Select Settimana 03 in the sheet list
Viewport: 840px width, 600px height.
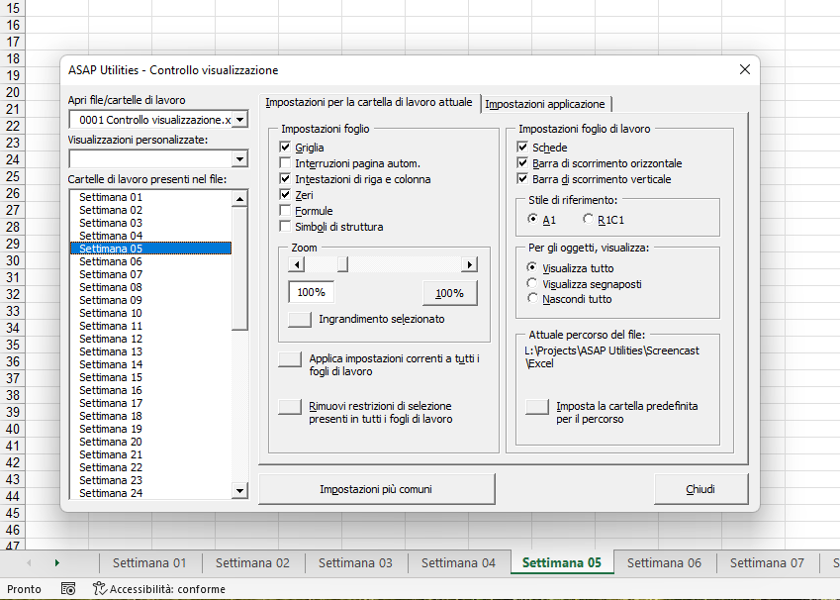(x=150, y=223)
